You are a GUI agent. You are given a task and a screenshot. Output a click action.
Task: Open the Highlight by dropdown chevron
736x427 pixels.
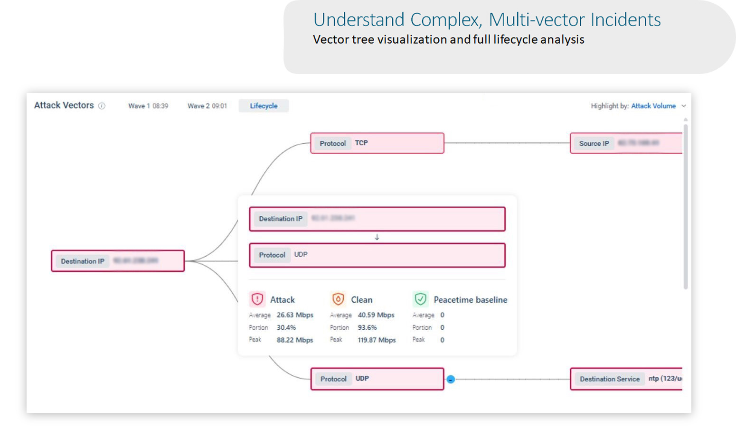[684, 106]
